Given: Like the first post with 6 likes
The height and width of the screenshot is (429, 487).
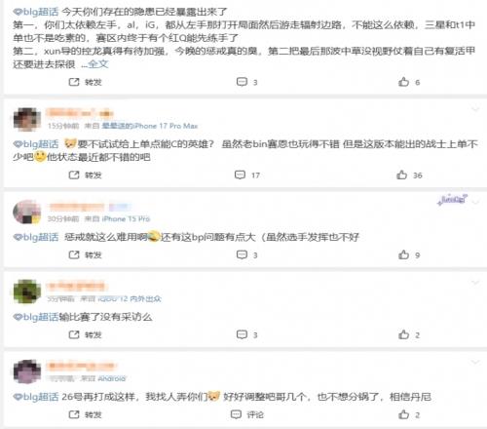Looking at the screenshot, I should click(x=409, y=82).
